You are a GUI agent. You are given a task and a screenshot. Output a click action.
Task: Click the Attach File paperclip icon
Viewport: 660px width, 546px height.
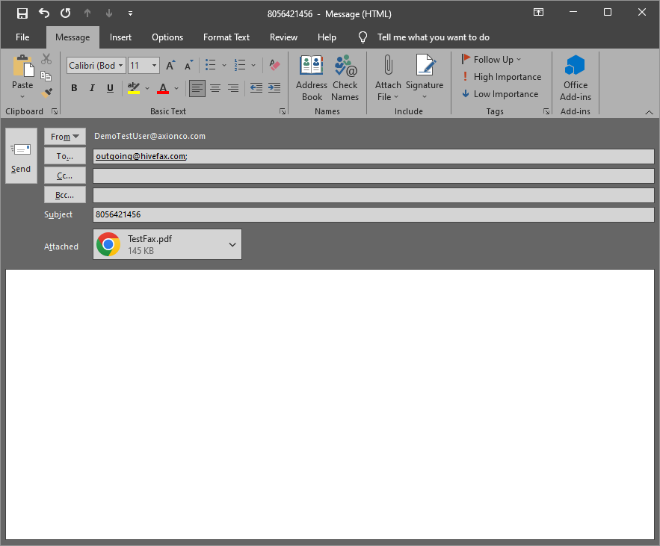[388, 66]
